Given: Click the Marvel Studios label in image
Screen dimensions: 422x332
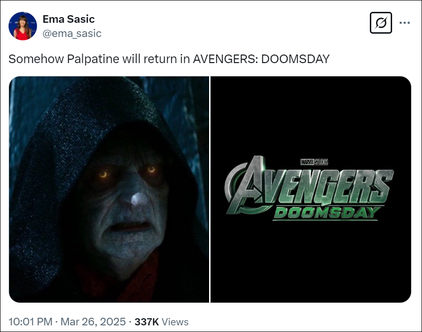Looking at the screenshot, I should pos(314,162).
